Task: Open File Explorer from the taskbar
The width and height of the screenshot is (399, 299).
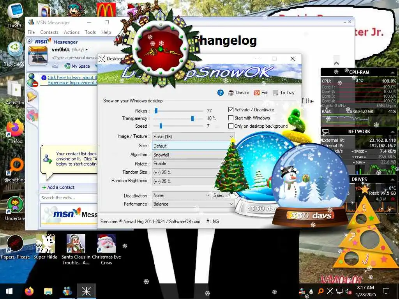Action: tap(48, 291)
